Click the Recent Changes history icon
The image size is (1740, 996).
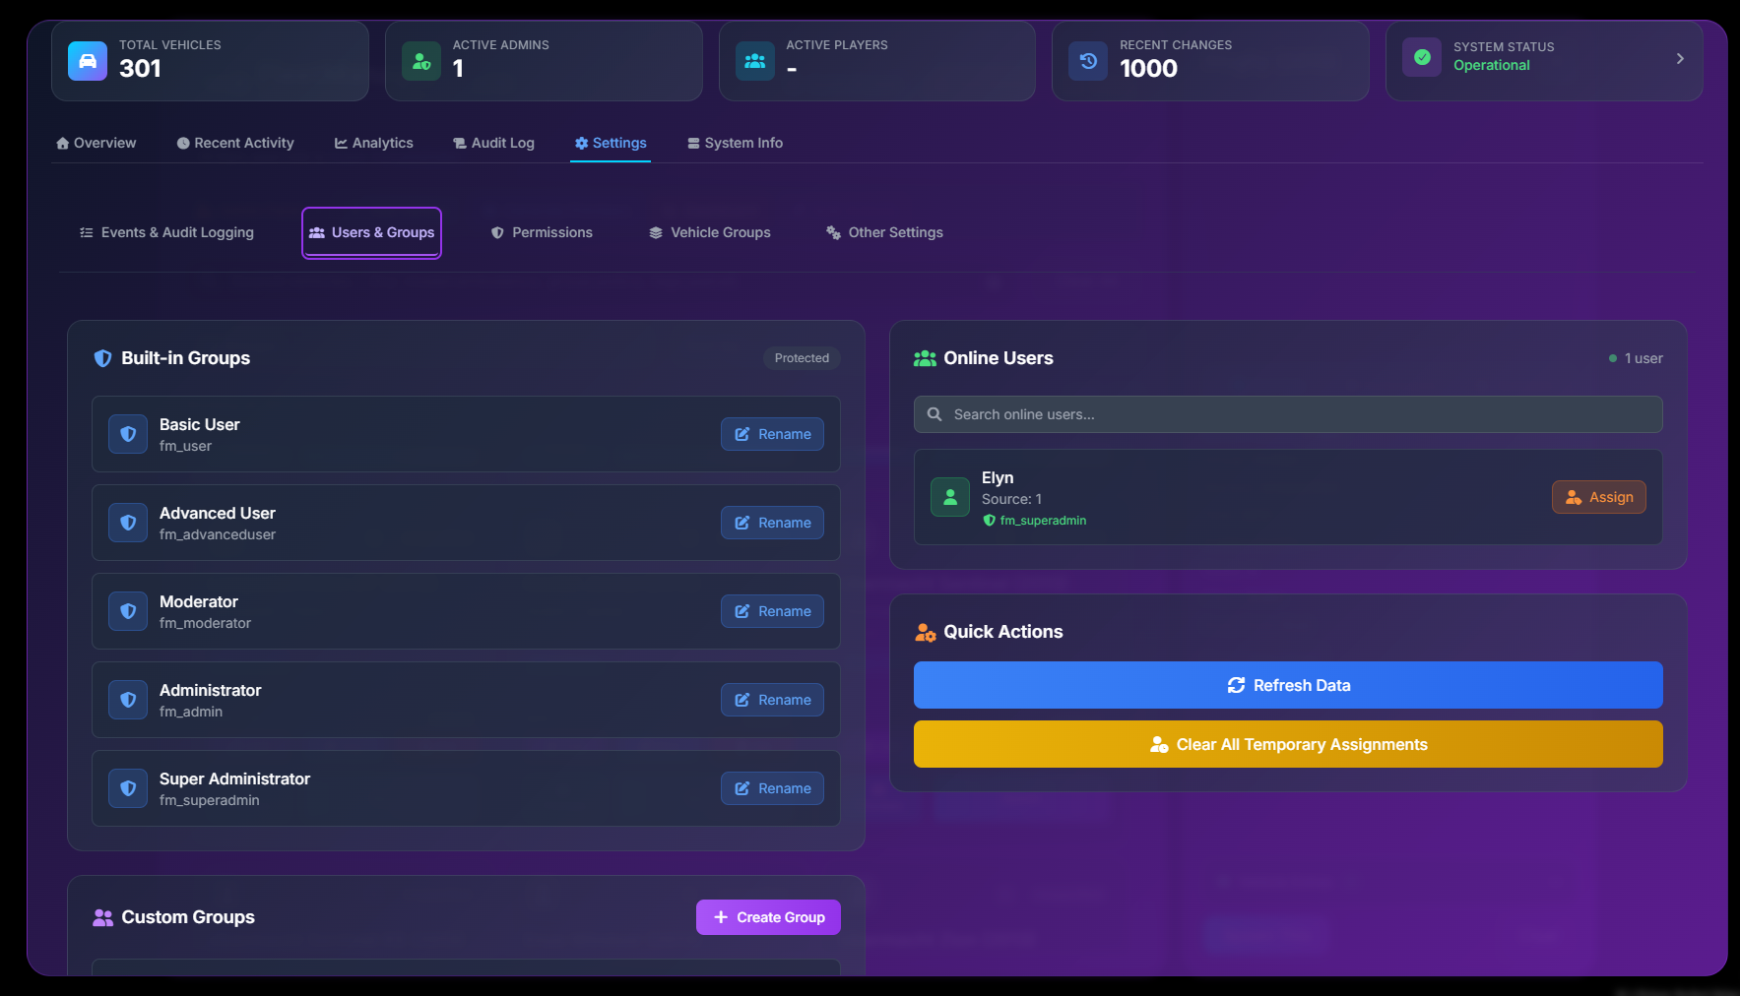click(x=1088, y=61)
